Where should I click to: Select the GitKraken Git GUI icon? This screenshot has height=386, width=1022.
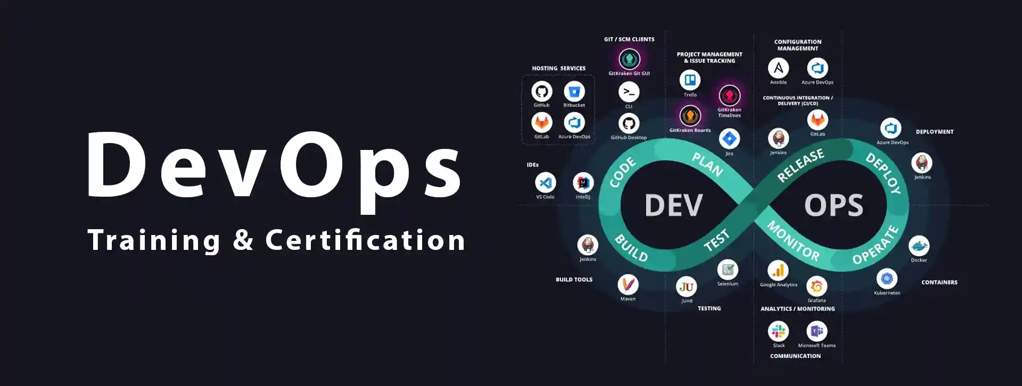click(x=629, y=59)
